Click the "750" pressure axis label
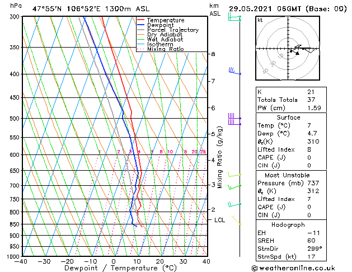Viewport: 352px width, 272px height. tap(16, 199)
